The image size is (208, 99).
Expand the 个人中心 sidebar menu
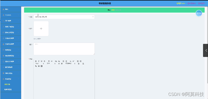coord(11,15)
